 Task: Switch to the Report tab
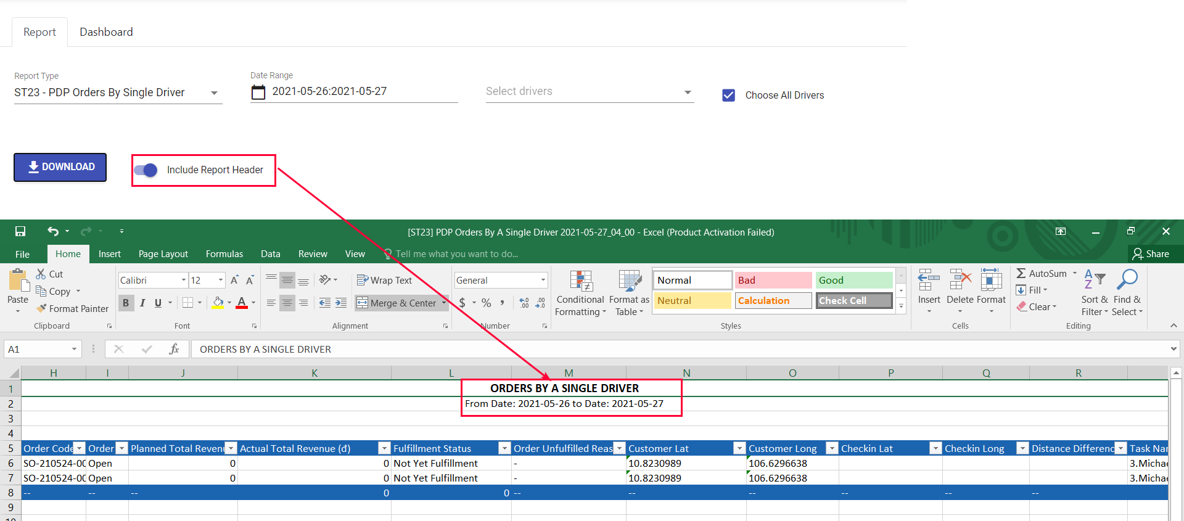pos(39,32)
